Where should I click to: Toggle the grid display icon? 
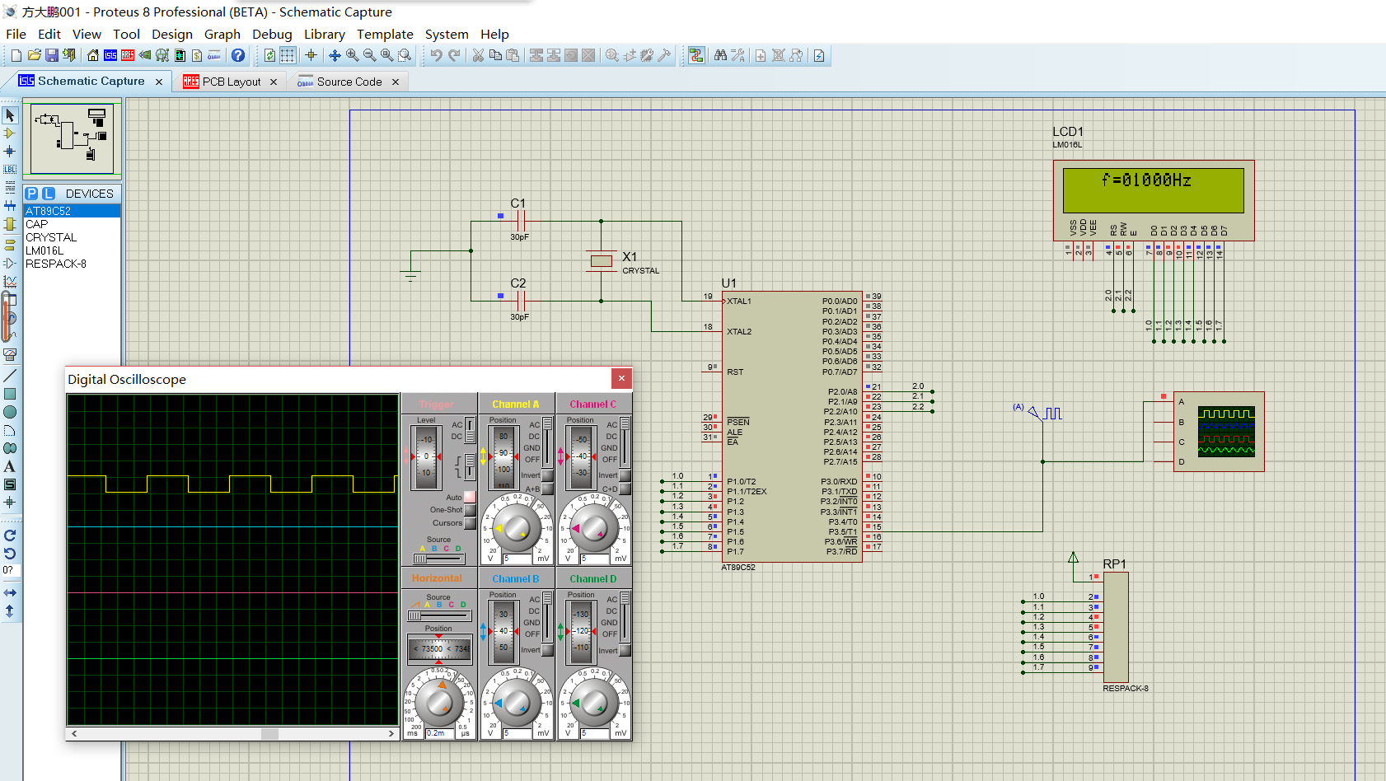tap(287, 55)
